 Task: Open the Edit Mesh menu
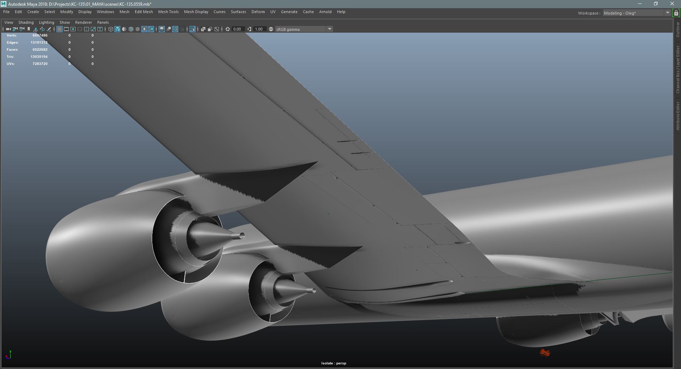click(x=144, y=12)
